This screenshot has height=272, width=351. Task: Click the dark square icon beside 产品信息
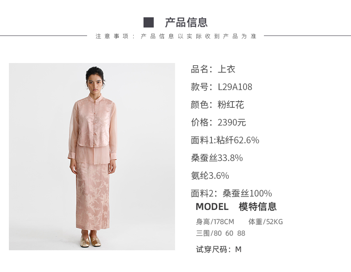point(149,23)
